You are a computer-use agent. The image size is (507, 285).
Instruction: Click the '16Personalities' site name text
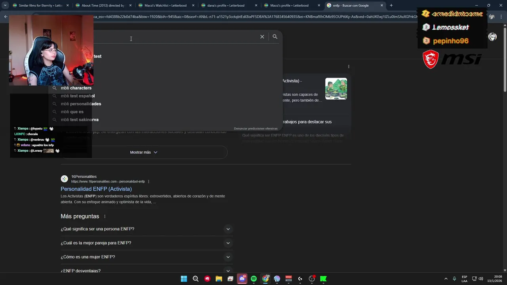click(84, 177)
